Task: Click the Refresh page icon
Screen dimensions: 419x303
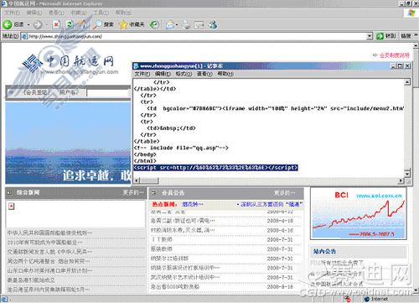Action: point(70,25)
